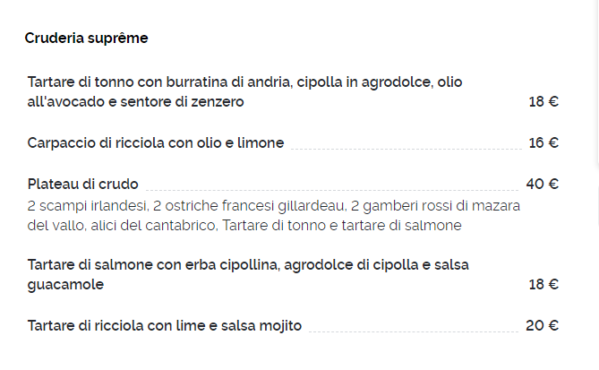
Task: Select Tartare di salmone con erba cipollina
Action: (x=248, y=274)
